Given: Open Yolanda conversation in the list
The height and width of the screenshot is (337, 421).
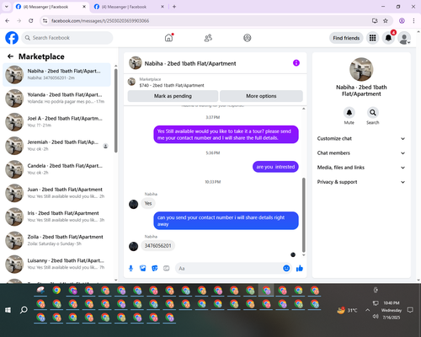Looking at the screenshot, I should point(56,99).
